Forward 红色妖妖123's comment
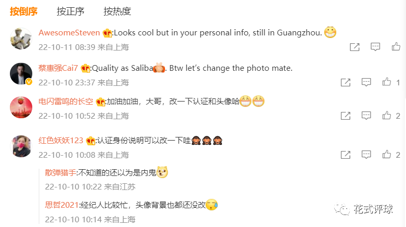This screenshot has height=227, width=406. [x=346, y=155]
